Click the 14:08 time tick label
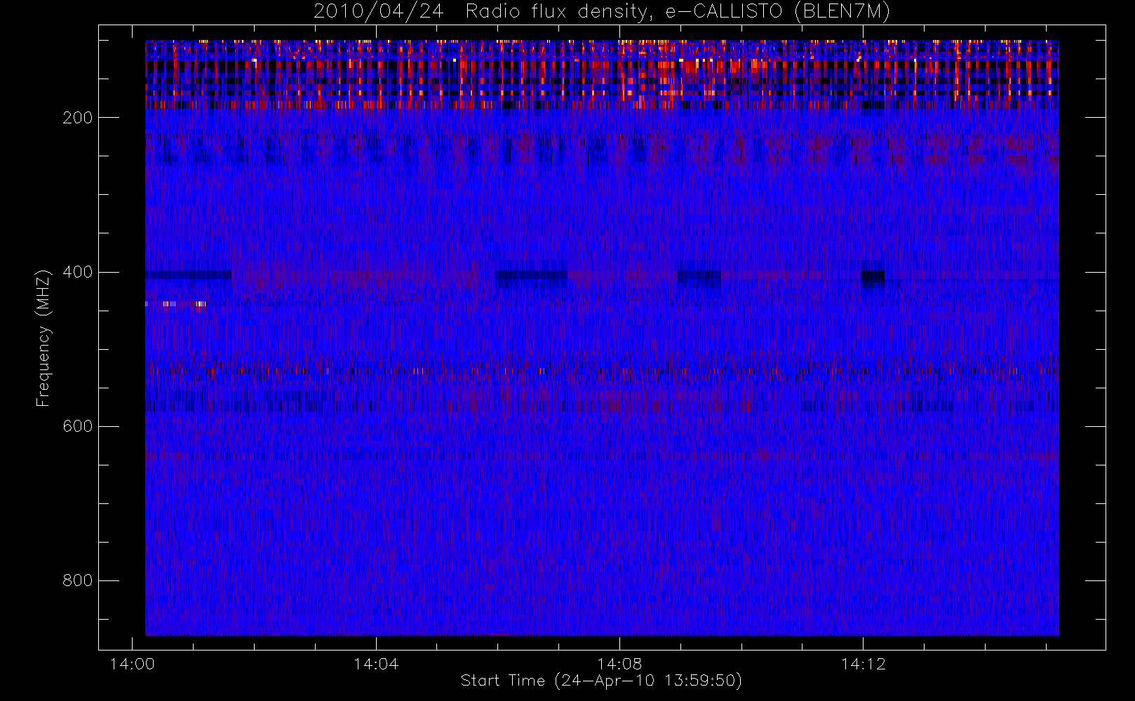This screenshot has height=701, width=1135. [x=619, y=664]
